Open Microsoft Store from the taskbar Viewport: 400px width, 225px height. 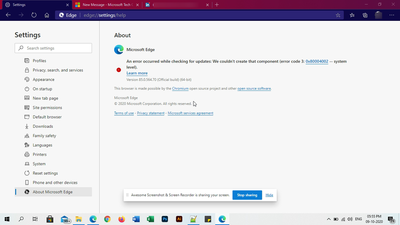click(x=50, y=219)
